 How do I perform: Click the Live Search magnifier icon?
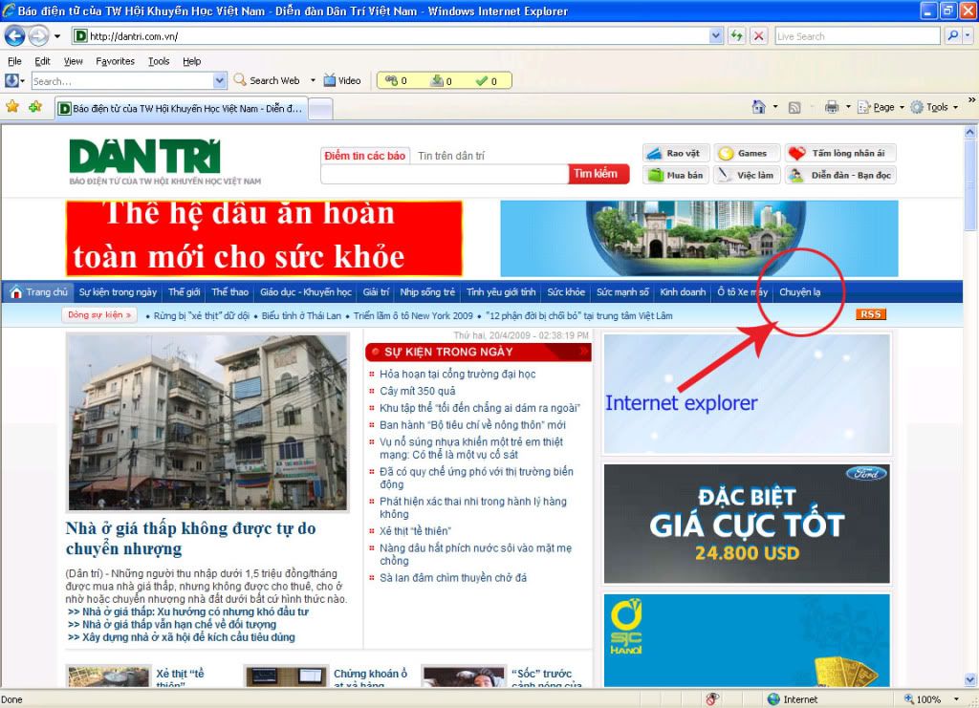pos(952,35)
